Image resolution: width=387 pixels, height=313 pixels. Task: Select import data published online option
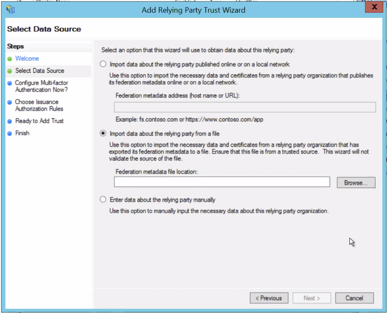point(103,64)
